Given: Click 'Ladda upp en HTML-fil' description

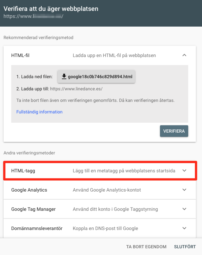Looking at the screenshot, I should click(x=114, y=55).
